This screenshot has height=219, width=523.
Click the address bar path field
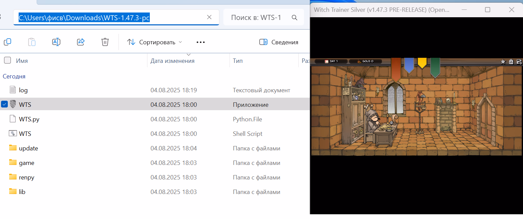point(108,18)
